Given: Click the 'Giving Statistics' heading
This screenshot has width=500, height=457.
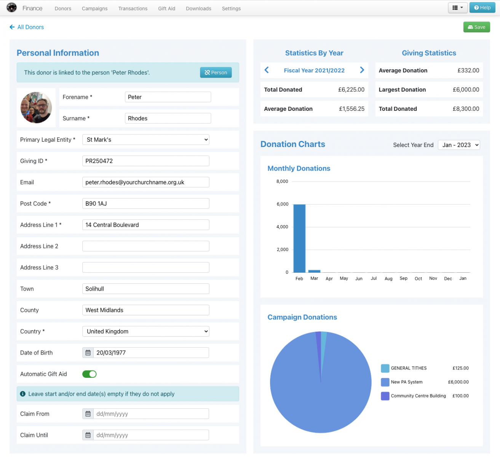Looking at the screenshot, I should [429, 53].
